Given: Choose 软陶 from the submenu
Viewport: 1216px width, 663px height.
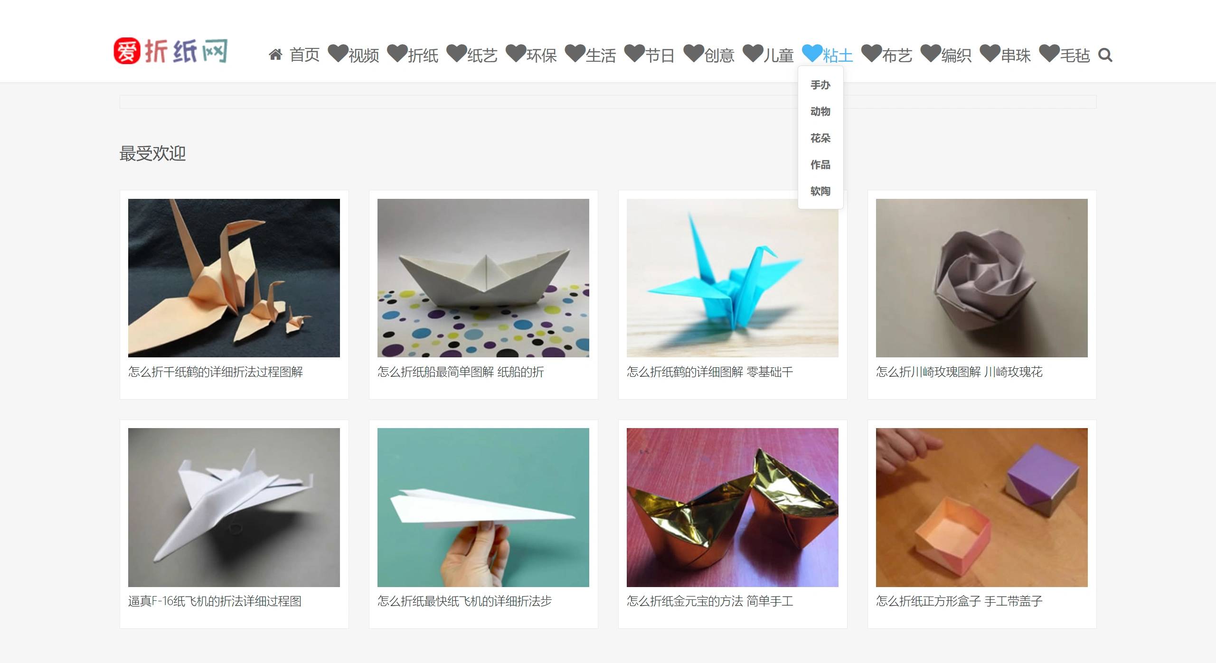Looking at the screenshot, I should pos(820,191).
